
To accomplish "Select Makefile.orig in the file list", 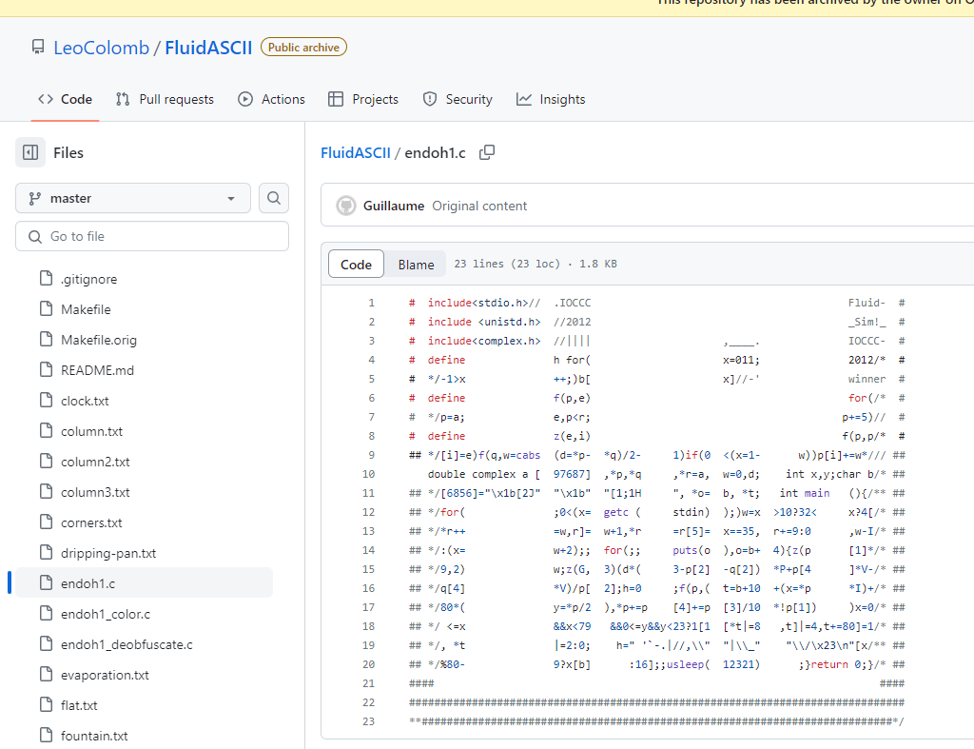I will coord(99,340).
